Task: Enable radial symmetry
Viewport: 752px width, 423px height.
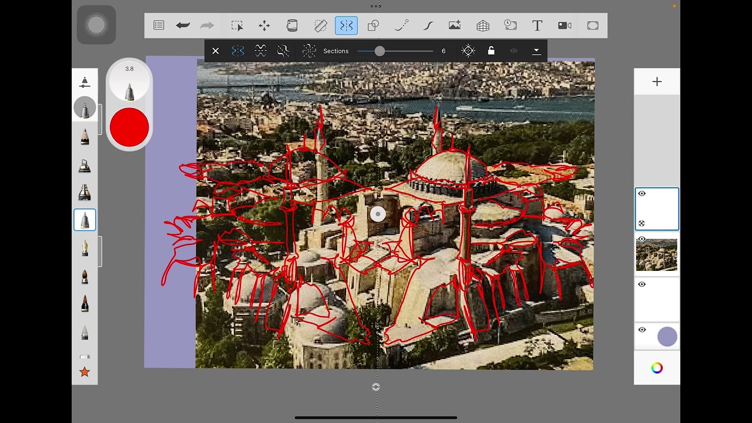Action: point(309,51)
